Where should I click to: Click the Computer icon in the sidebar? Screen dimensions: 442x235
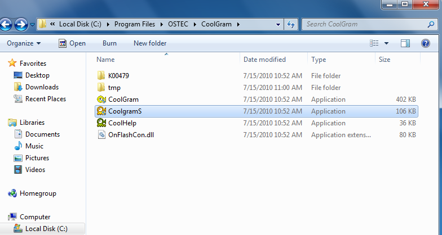[12, 217]
